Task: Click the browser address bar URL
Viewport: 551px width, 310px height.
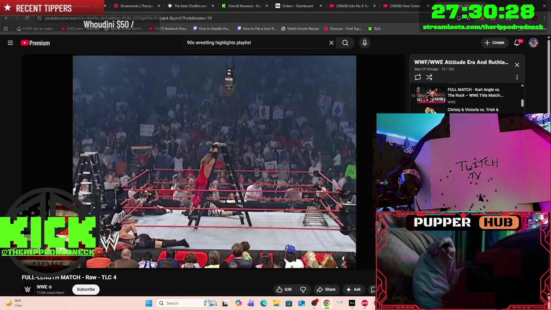Action: tap(128, 18)
